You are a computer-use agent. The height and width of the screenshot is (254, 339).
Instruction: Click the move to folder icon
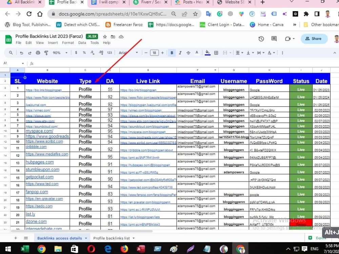coord(113,37)
